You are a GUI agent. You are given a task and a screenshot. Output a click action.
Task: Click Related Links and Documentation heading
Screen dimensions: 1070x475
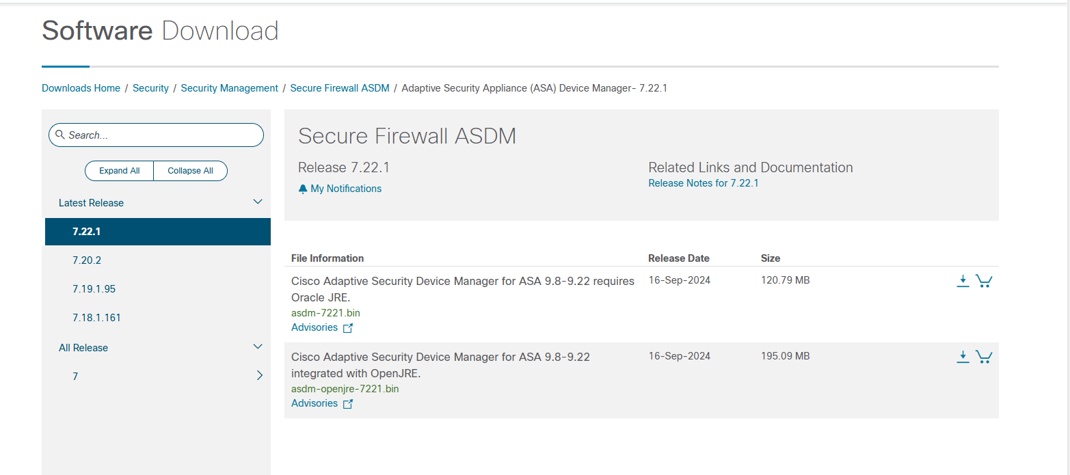click(x=751, y=167)
